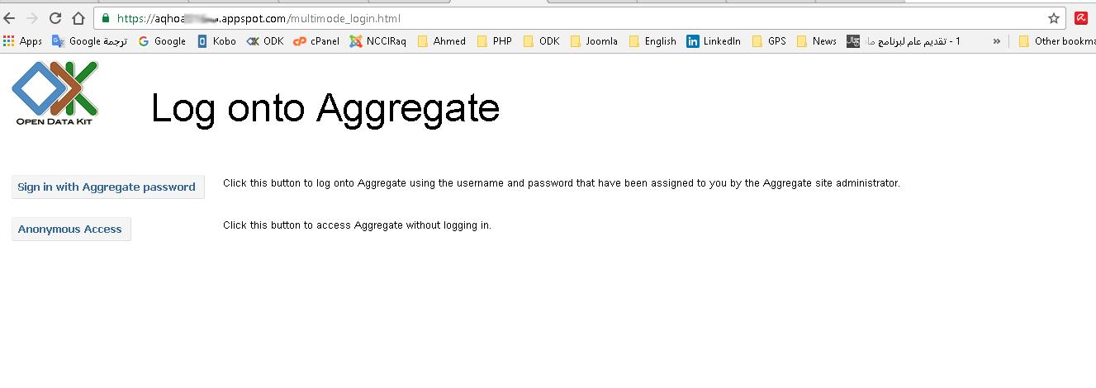
Task: Expand the Joomla bookmarks folder
Action: (594, 41)
